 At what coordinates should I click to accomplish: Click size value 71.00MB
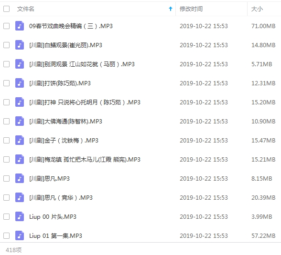tap(263, 26)
